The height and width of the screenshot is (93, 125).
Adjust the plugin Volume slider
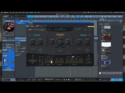[x=79, y=30]
